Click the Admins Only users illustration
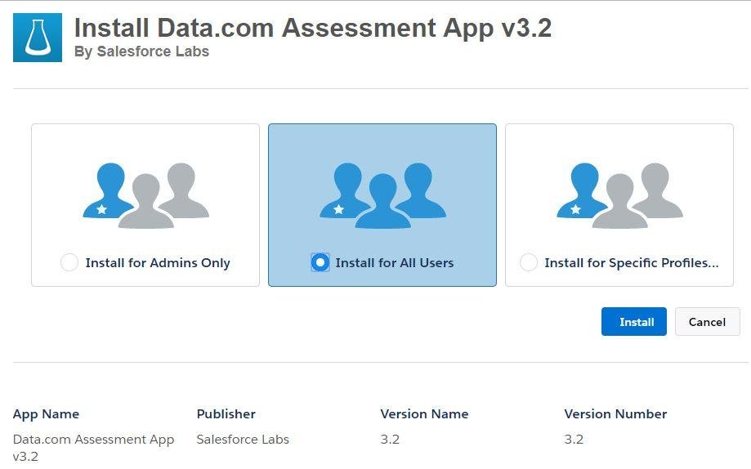 145,195
